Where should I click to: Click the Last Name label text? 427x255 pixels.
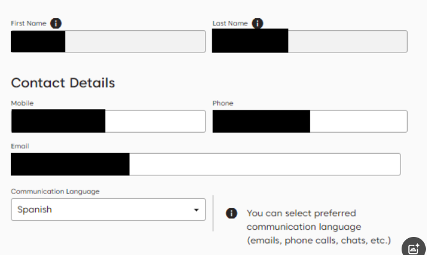coord(230,24)
